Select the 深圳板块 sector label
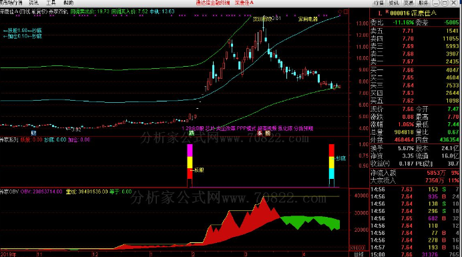The width and height of the screenshot is (462, 257). [x=262, y=19]
